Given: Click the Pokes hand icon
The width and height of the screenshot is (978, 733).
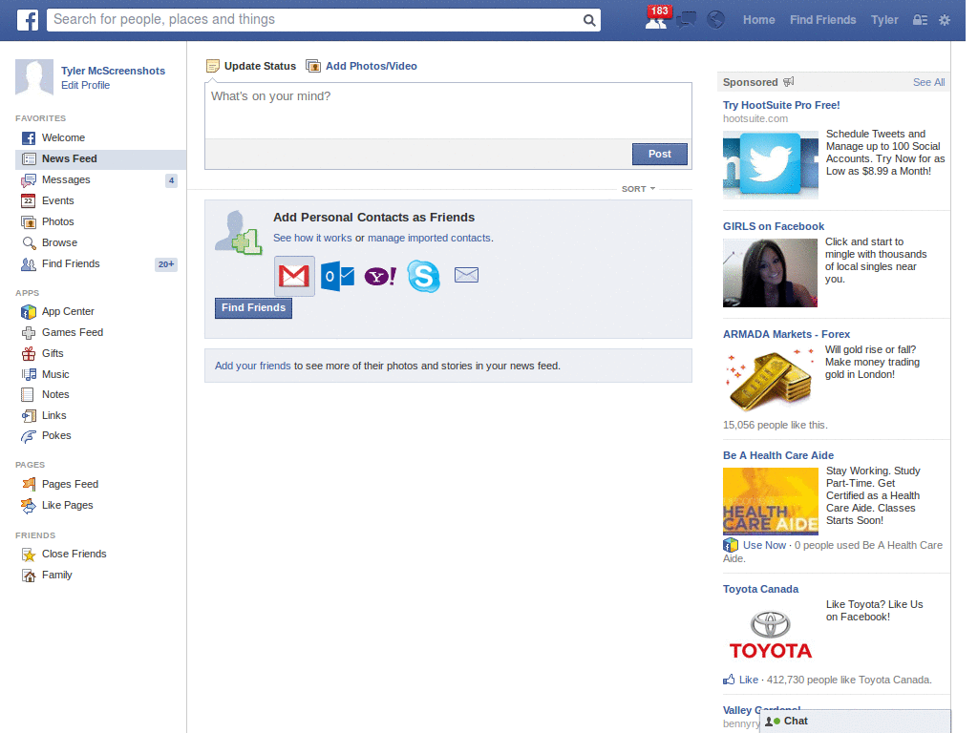Looking at the screenshot, I should click(x=28, y=436).
